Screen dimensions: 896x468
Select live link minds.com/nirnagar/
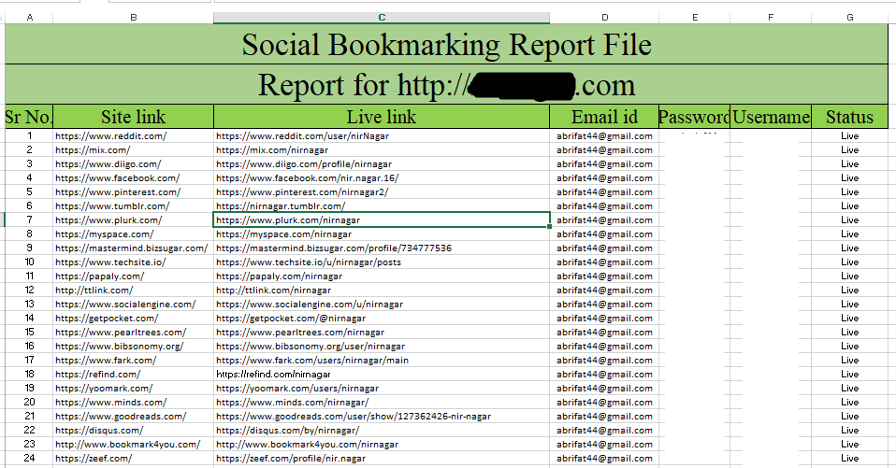[x=292, y=403]
